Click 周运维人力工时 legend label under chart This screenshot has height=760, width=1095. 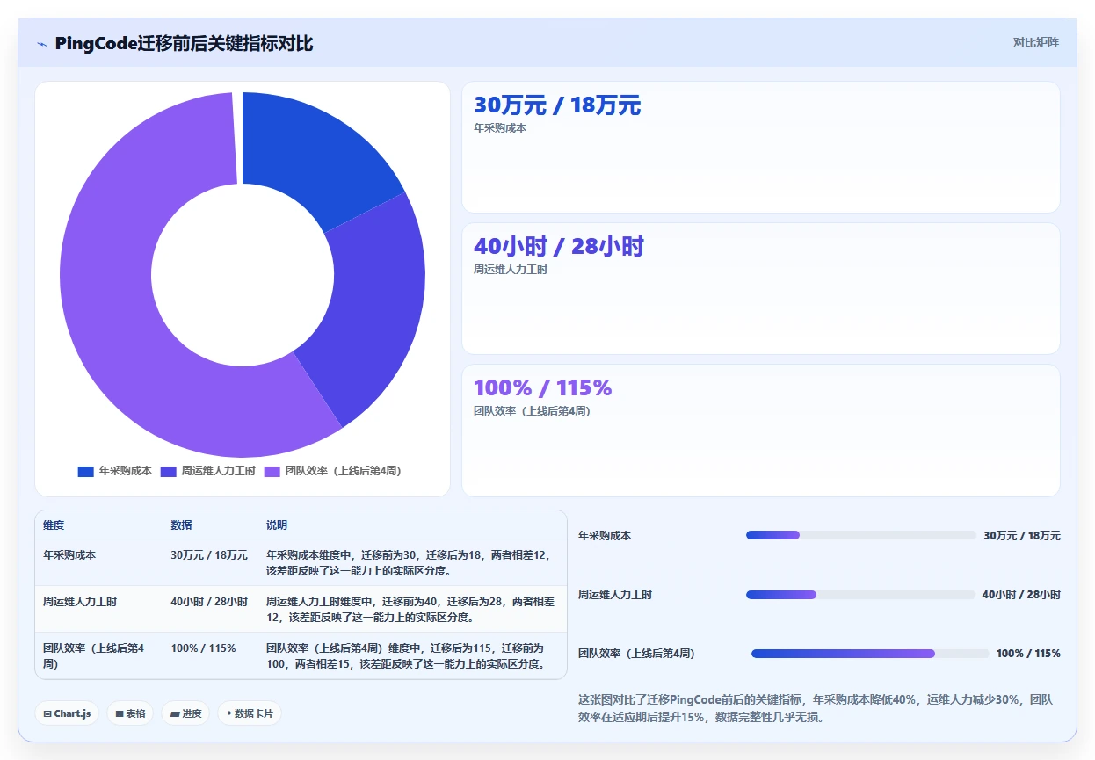218,471
